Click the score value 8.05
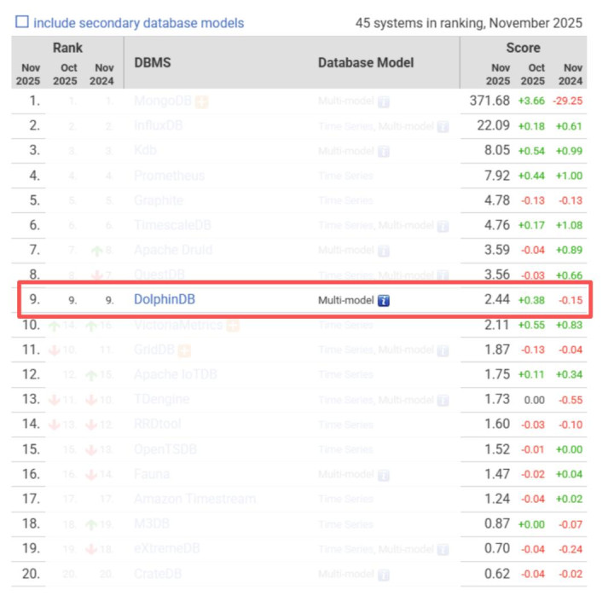The height and width of the screenshot is (607, 614). tap(497, 150)
